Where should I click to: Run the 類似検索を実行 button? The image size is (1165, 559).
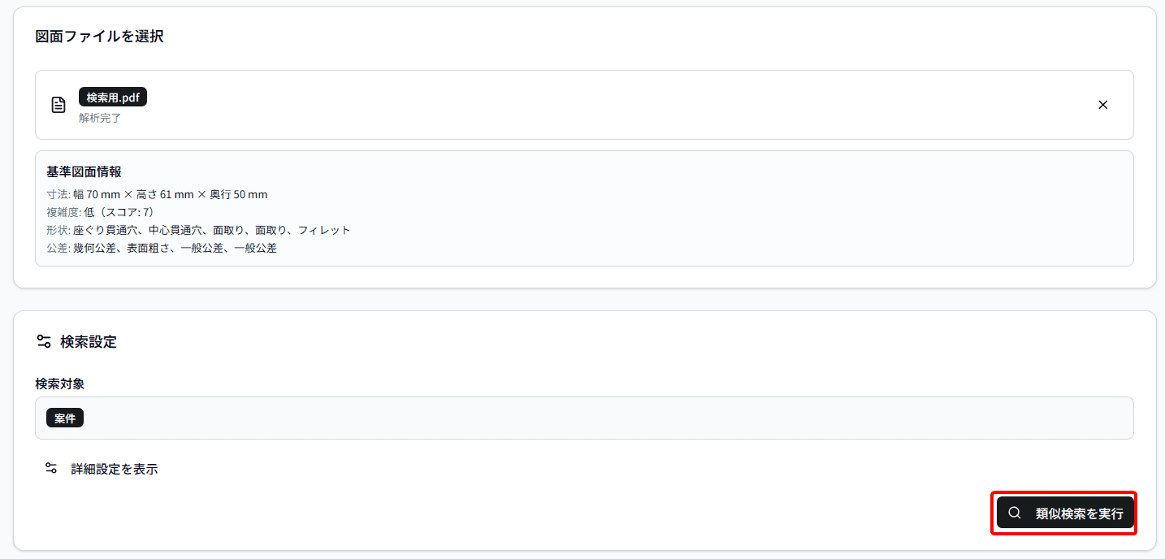click(x=1064, y=513)
